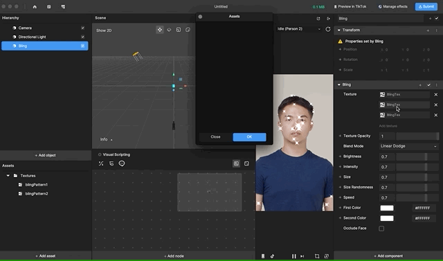This screenshot has width=443, height=261.
Task: Click the shuffle-style icon in Visual Scripting toolbar
Action: [101, 163]
